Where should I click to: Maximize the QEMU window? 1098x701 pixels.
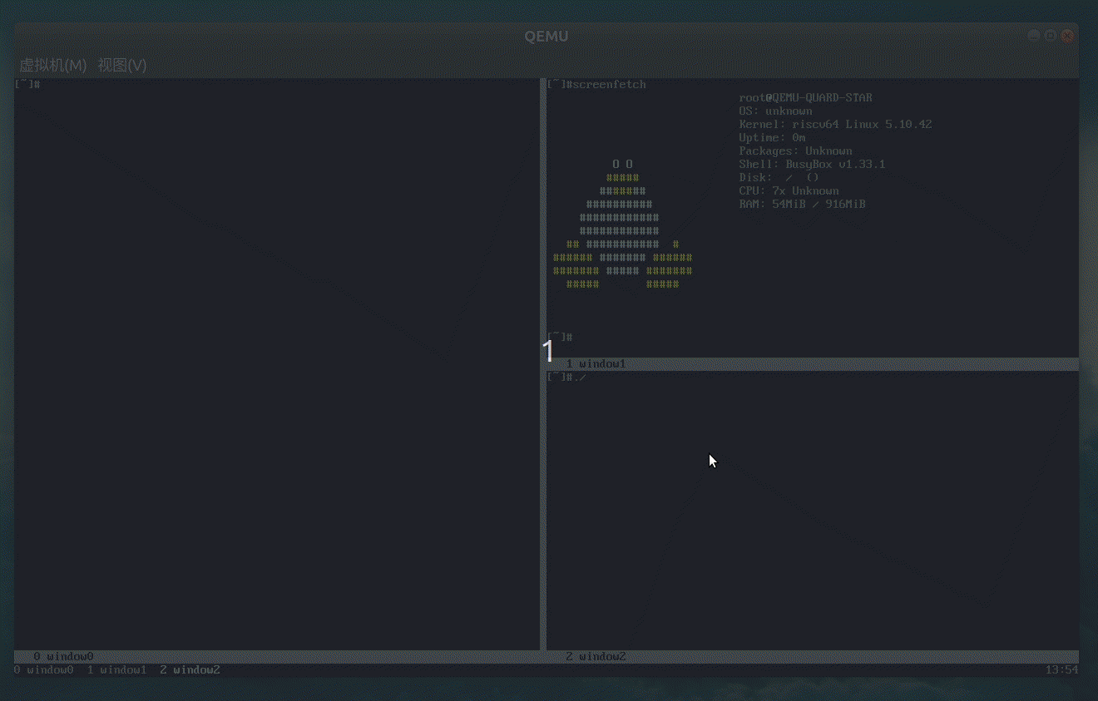1051,36
